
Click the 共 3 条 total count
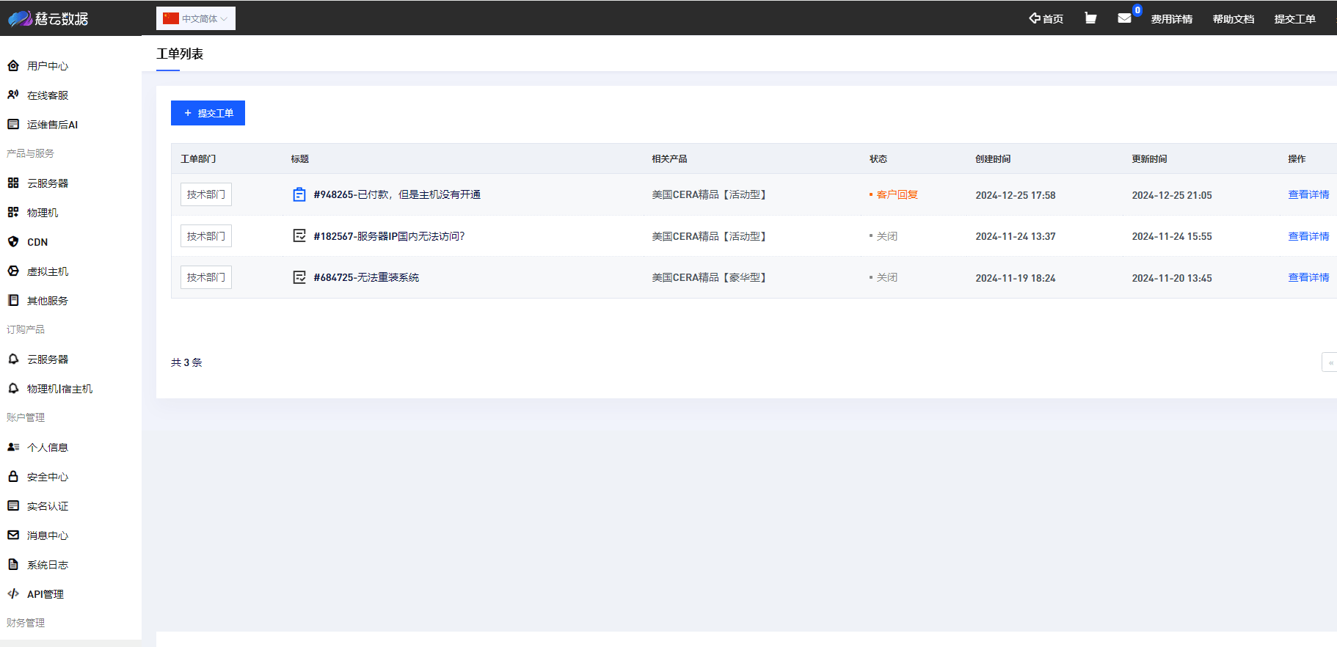click(186, 362)
